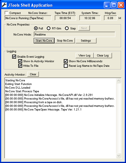
Task: Toggle Show NxCore Milliseconds checkbox
Action: tap(66, 61)
